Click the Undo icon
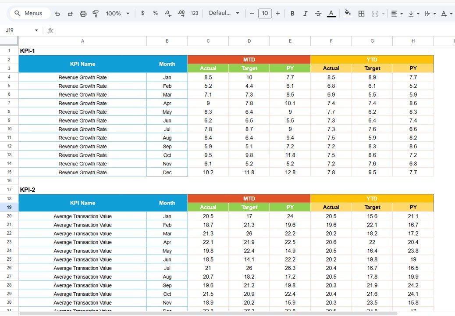 57,14
